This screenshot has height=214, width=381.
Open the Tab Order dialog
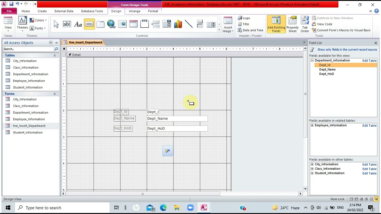click(305, 25)
